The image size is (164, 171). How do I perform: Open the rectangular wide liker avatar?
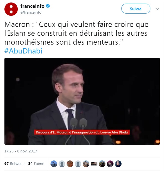(x=94, y=164)
